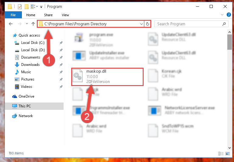
Task: Click the Back navigation arrow
Action: (11, 24)
